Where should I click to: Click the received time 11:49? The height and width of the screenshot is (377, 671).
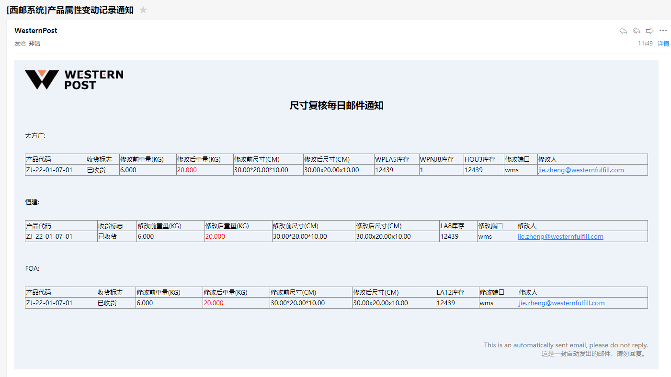coord(645,44)
